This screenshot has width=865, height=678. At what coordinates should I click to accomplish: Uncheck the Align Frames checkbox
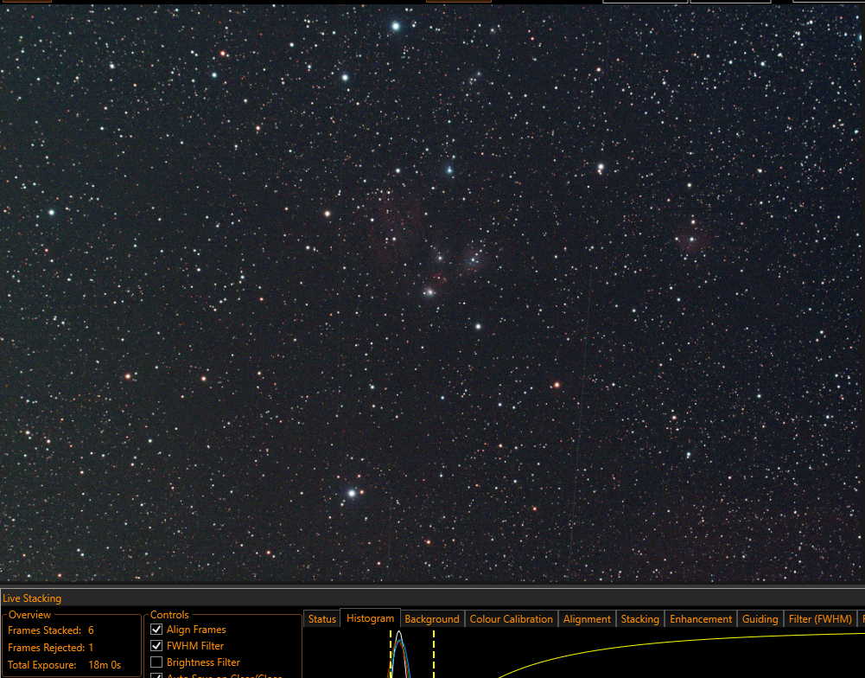coord(156,630)
